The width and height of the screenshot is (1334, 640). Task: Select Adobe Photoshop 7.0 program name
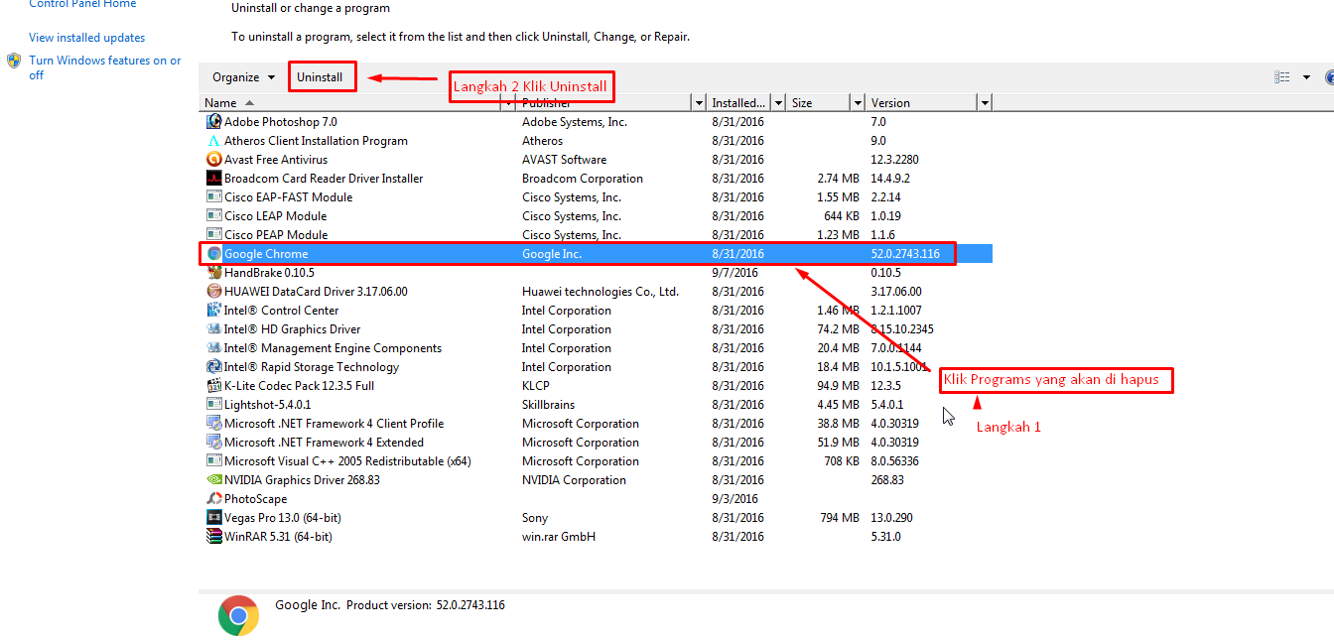click(x=281, y=122)
